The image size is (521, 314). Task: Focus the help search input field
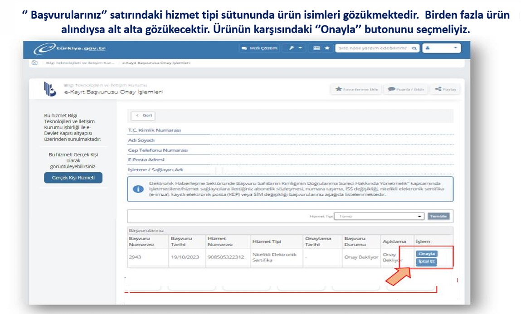point(373,48)
